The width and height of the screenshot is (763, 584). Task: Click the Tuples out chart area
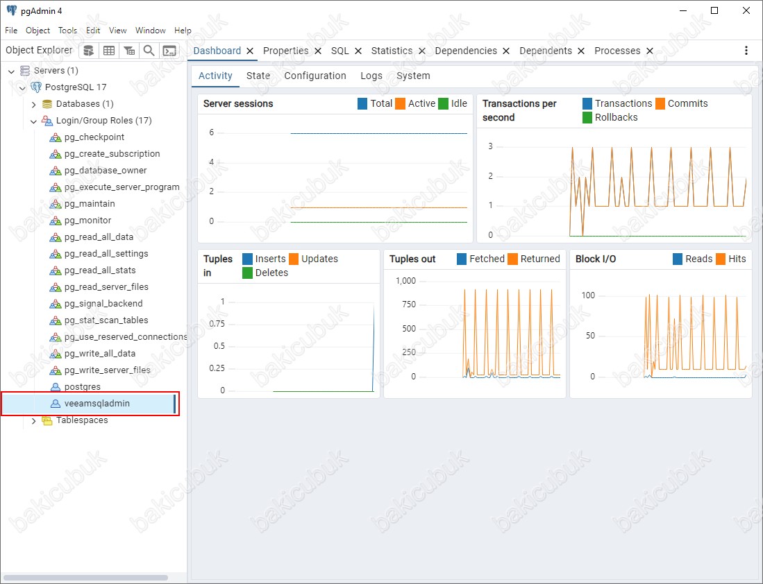[x=474, y=334]
